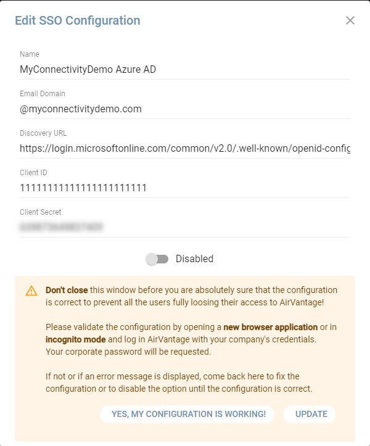Click the "Name" field label

coord(30,54)
